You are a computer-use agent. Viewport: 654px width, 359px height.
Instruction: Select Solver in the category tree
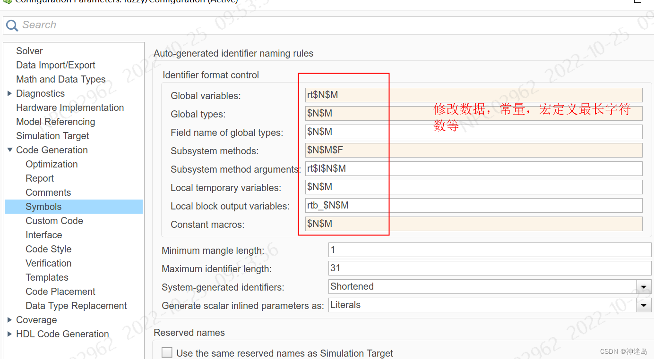pos(29,51)
